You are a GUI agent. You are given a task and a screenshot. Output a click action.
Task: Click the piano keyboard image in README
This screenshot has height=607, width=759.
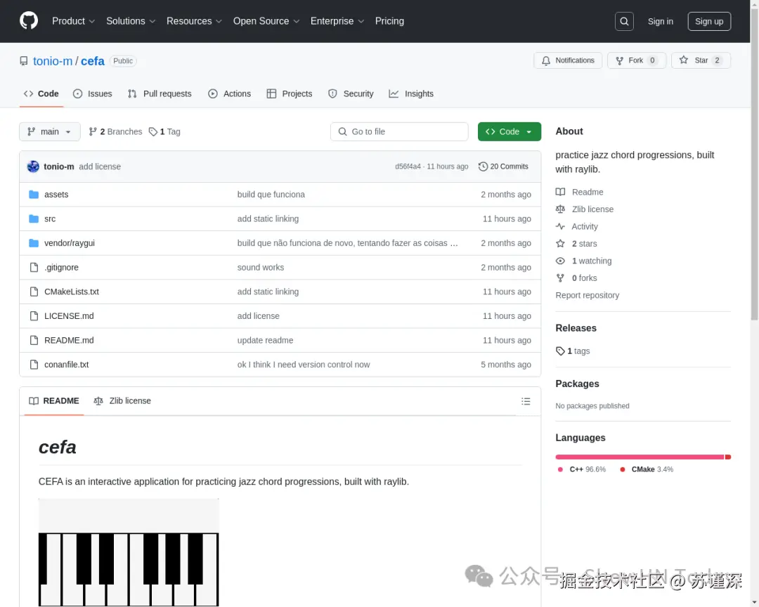click(129, 552)
